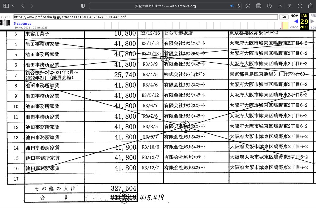316x208 pixels.
Task: Click the highlighted JAN 29 2023 capture
Action: tap(304, 21)
